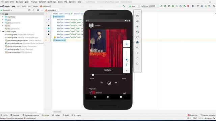Click the teal_200 color swatch in gutter
The height and width of the screenshot is (121, 216).
49,28
